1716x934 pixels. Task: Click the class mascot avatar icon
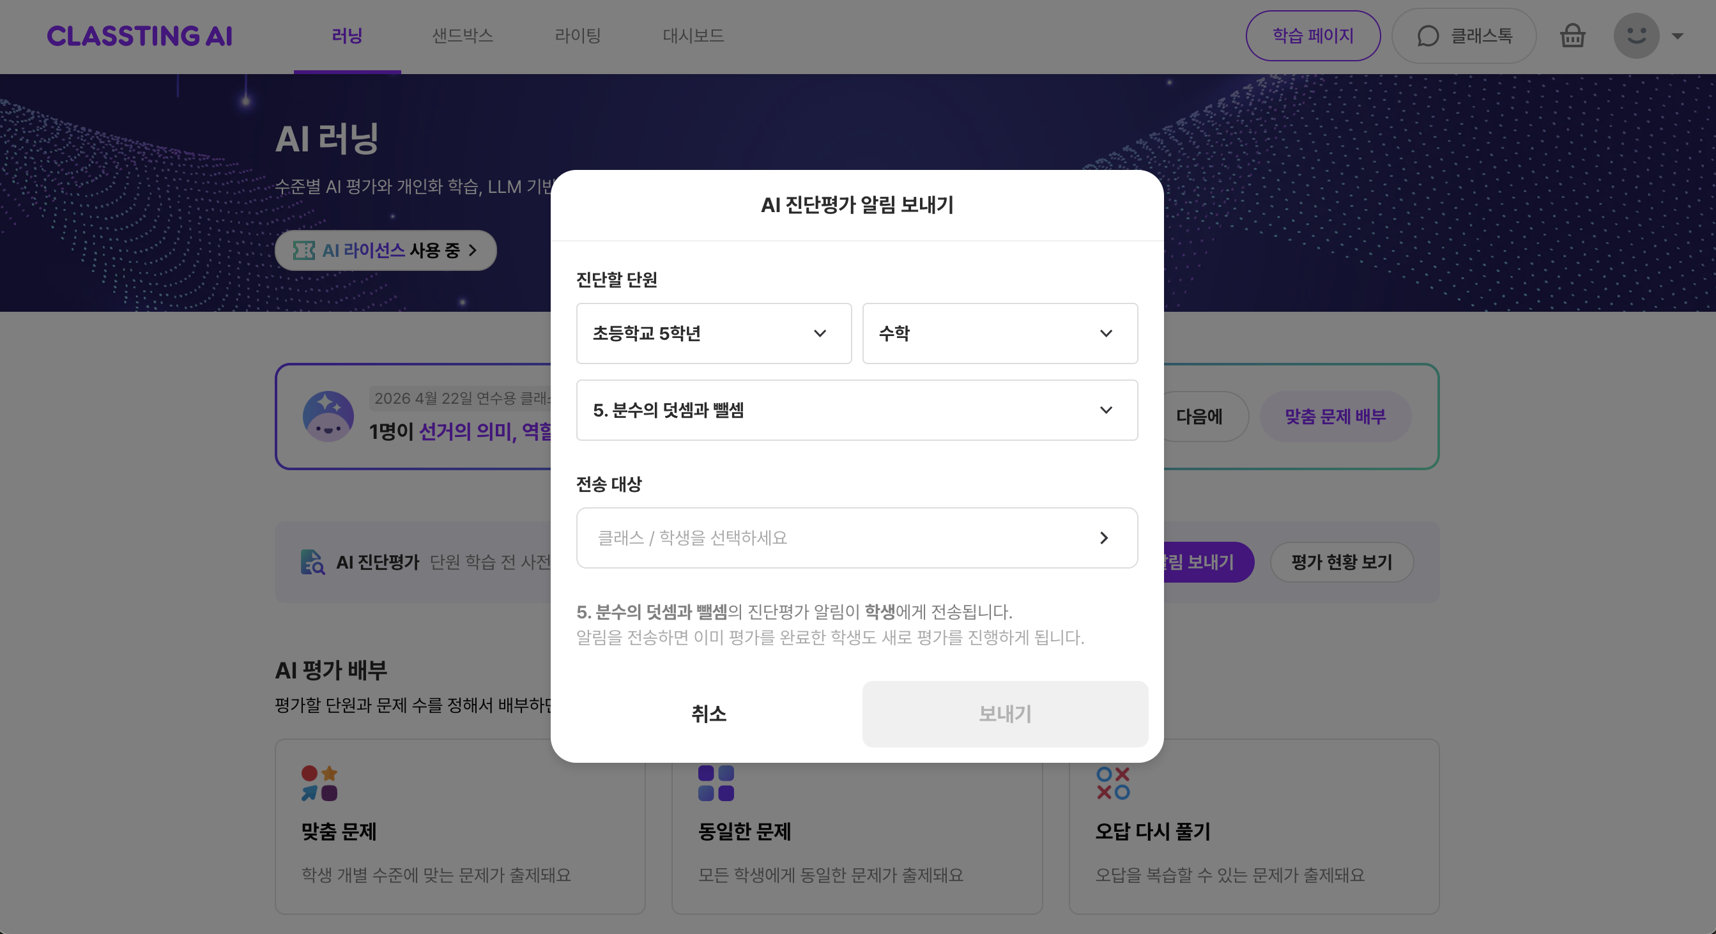(328, 417)
